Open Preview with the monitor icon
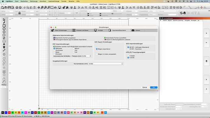The height and width of the screenshot is (118, 210). 60,8
